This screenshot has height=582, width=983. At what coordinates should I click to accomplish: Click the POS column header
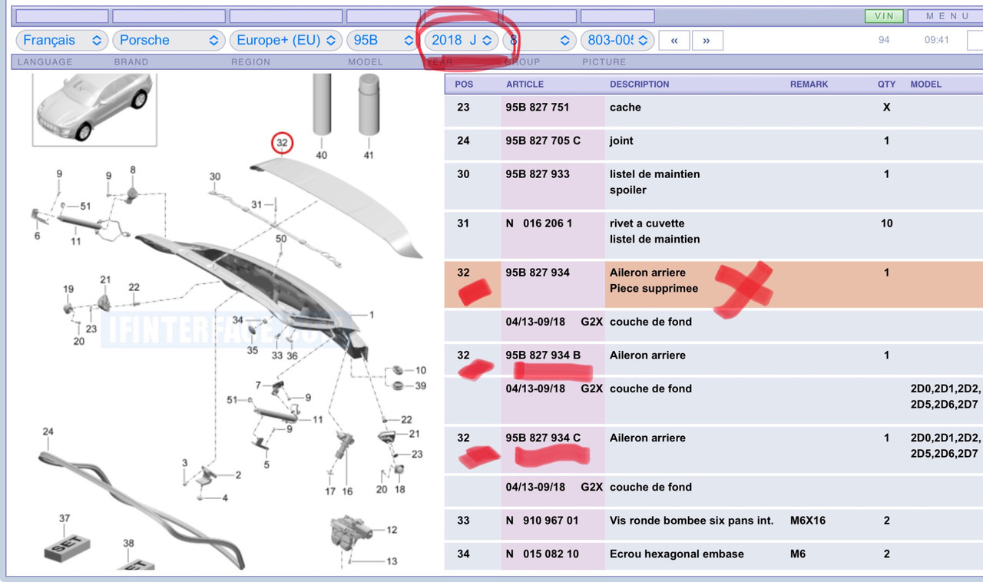pyautogui.click(x=464, y=84)
